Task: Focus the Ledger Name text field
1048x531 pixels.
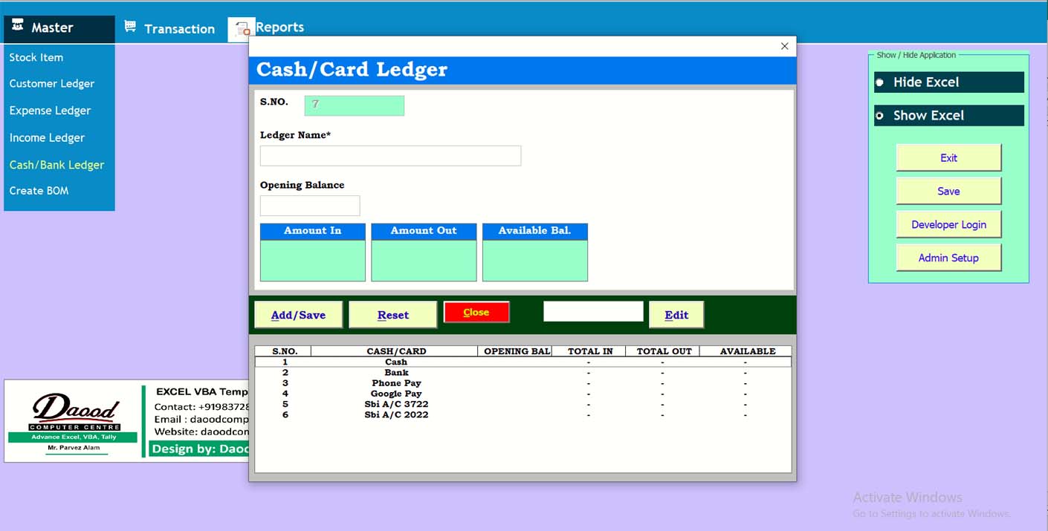Action: tap(390, 156)
